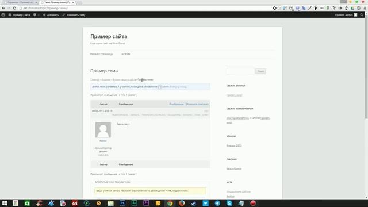368x207 pixels.
Task: Open the WordPress logo menu in admin bar
Action: coord(3,15)
